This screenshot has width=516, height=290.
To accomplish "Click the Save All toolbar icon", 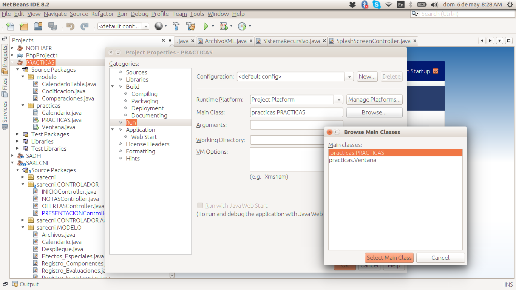I will pos(52,26).
